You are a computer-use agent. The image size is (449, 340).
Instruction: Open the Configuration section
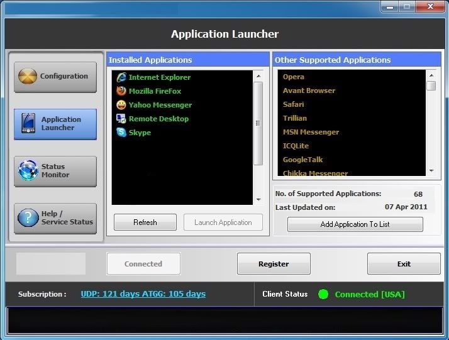tap(55, 77)
